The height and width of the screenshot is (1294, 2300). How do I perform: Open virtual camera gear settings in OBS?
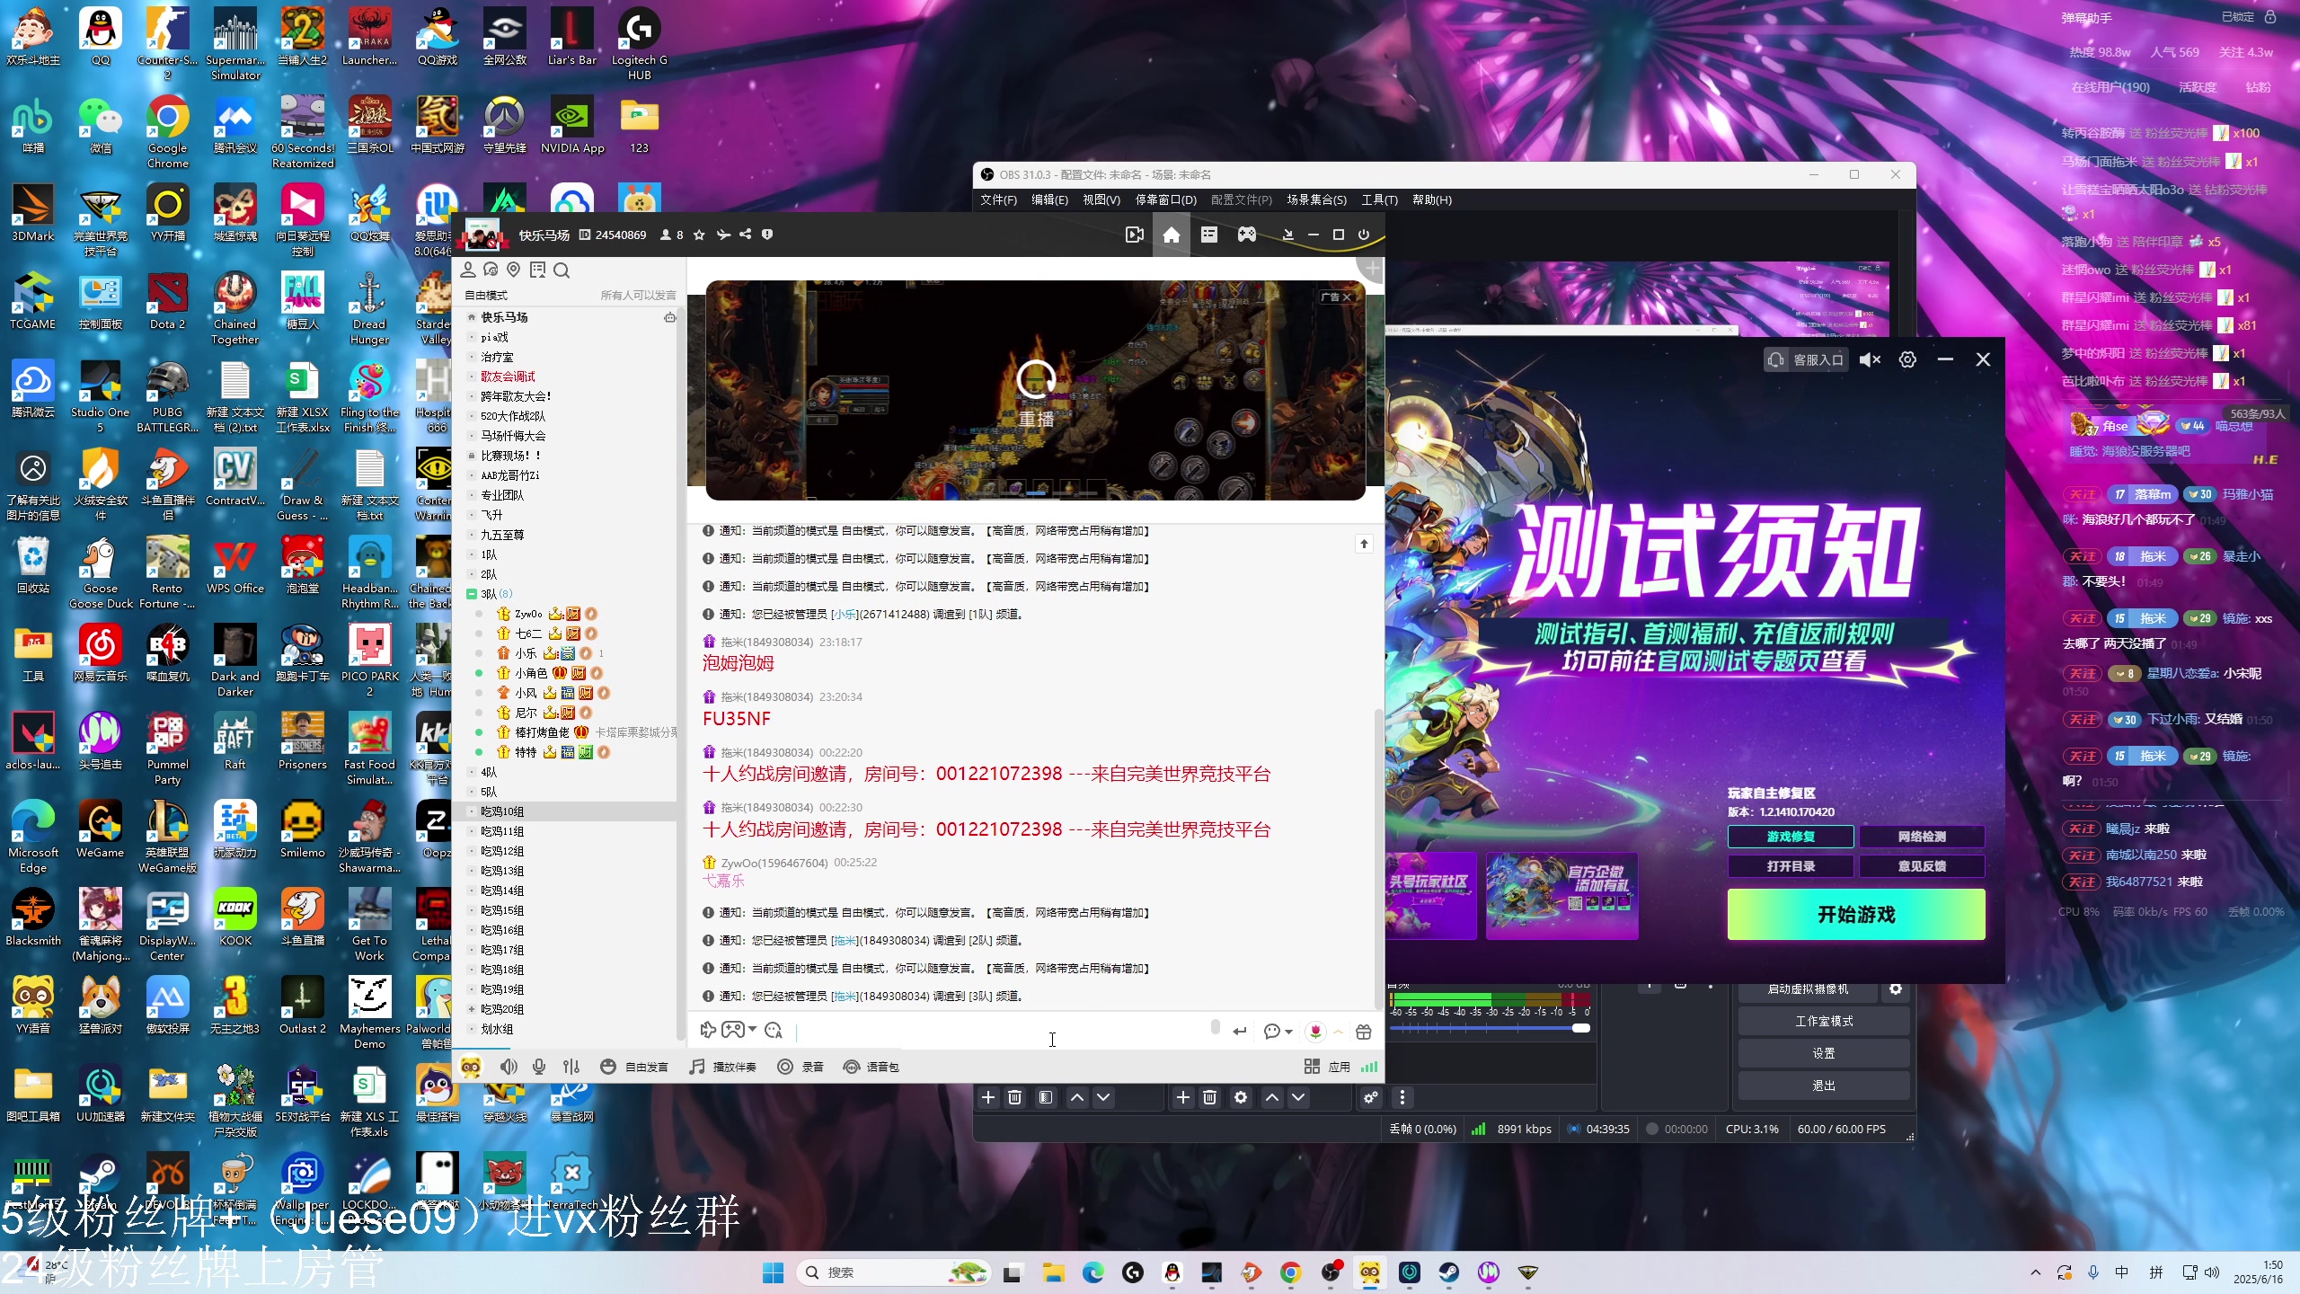(1896, 989)
